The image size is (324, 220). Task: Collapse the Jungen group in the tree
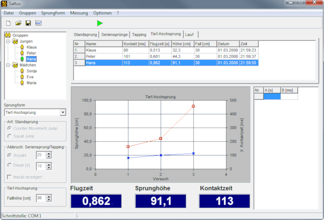[8, 41]
